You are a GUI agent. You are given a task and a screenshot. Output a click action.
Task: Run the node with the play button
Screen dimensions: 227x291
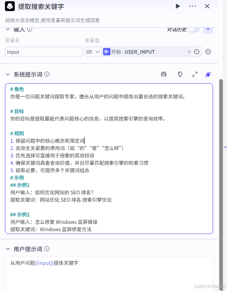[178, 6]
